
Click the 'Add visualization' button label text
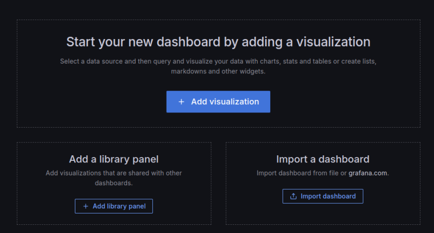coord(225,102)
